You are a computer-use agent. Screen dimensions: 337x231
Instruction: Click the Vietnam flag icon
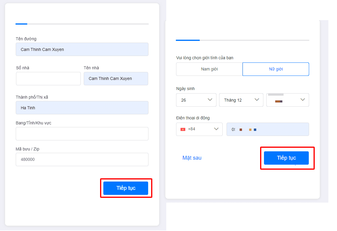183,129
